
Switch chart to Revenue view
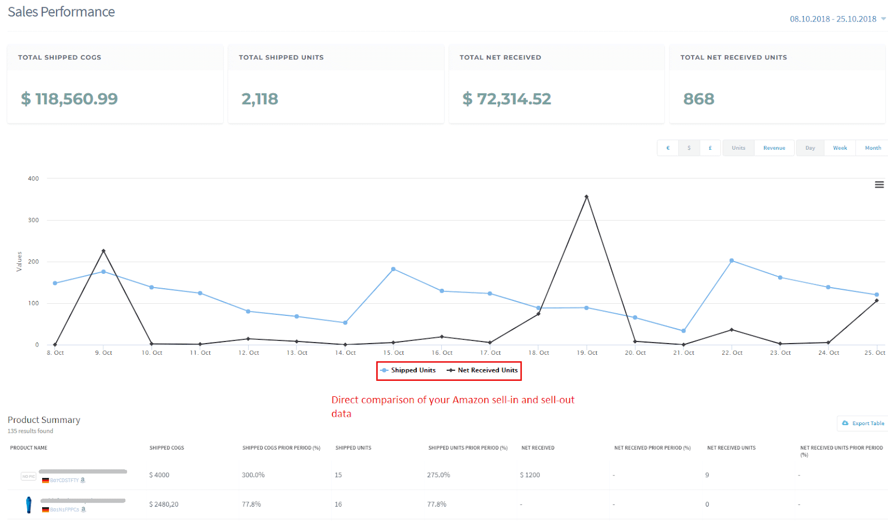coord(774,148)
